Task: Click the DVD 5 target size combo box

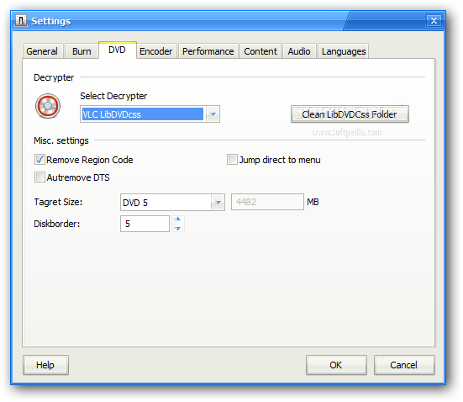Action: pyautogui.click(x=172, y=203)
